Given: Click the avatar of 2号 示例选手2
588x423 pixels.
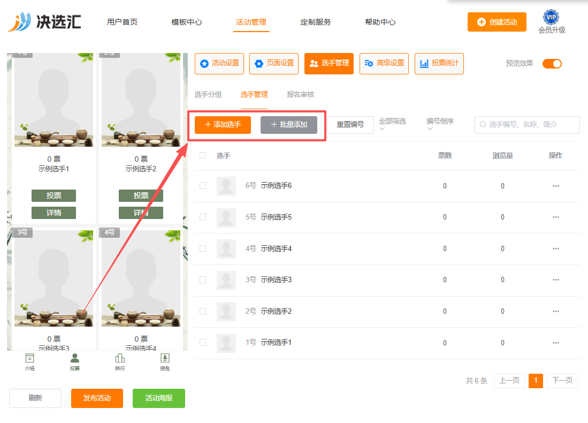Looking at the screenshot, I should 226,312.
